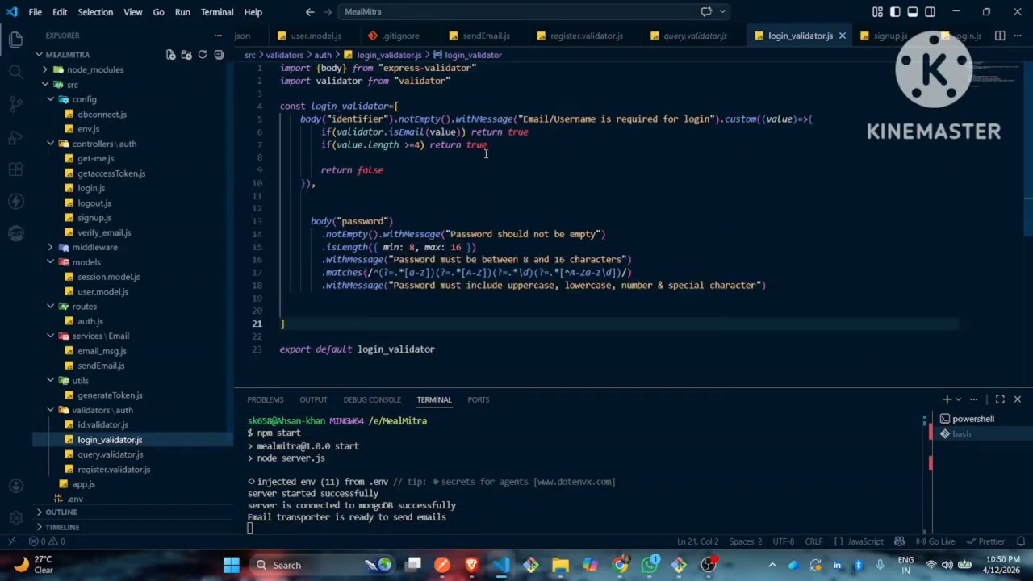This screenshot has width=1033, height=581.
Task: Expand the OUTLINE section
Action: (x=61, y=512)
